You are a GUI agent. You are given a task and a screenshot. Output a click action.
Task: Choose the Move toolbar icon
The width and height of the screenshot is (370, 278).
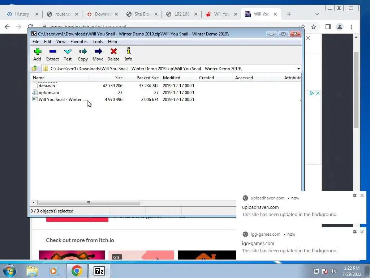[x=98, y=54]
